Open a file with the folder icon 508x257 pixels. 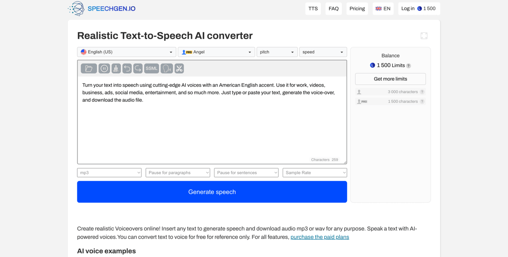tap(89, 68)
